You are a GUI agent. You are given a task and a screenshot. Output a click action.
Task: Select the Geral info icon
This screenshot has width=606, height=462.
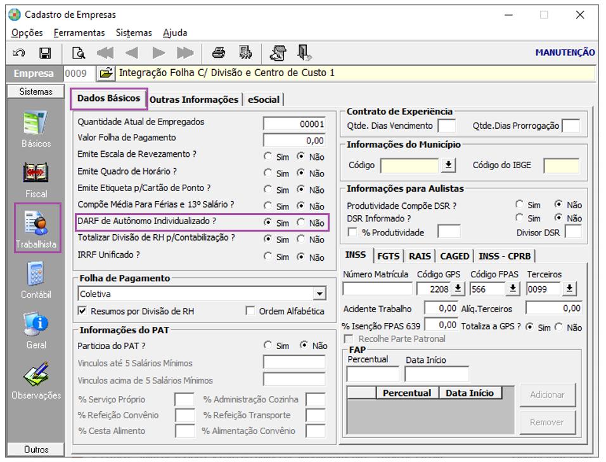tap(36, 324)
